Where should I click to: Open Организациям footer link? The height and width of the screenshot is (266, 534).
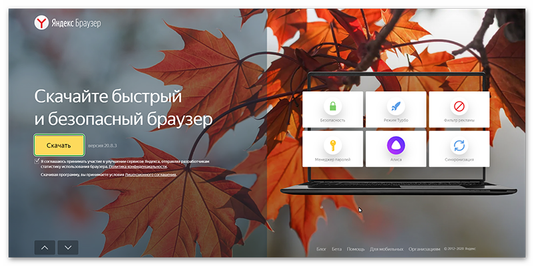[425, 249]
